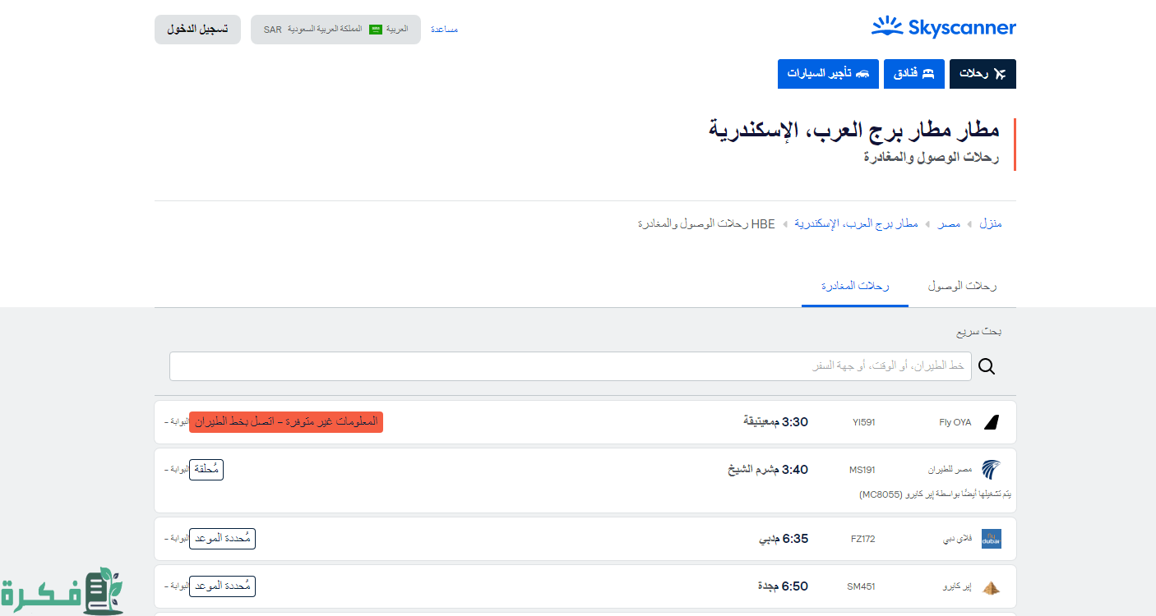Click the search magnifier icon
1156x616 pixels.
point(987,366)
